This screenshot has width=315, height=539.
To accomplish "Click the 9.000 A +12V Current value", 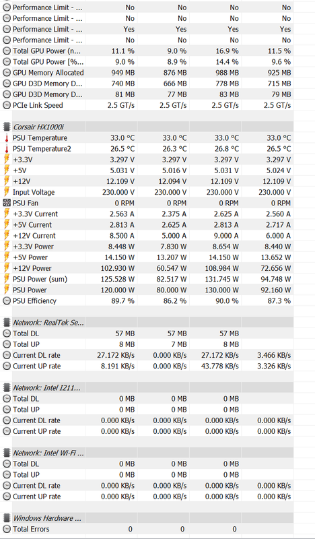I will click(224, 236).
